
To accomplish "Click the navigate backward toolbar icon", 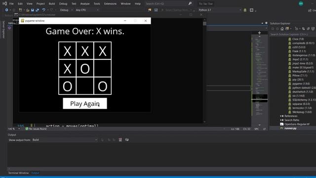I will pyautogui.click(x=6, y=10).
